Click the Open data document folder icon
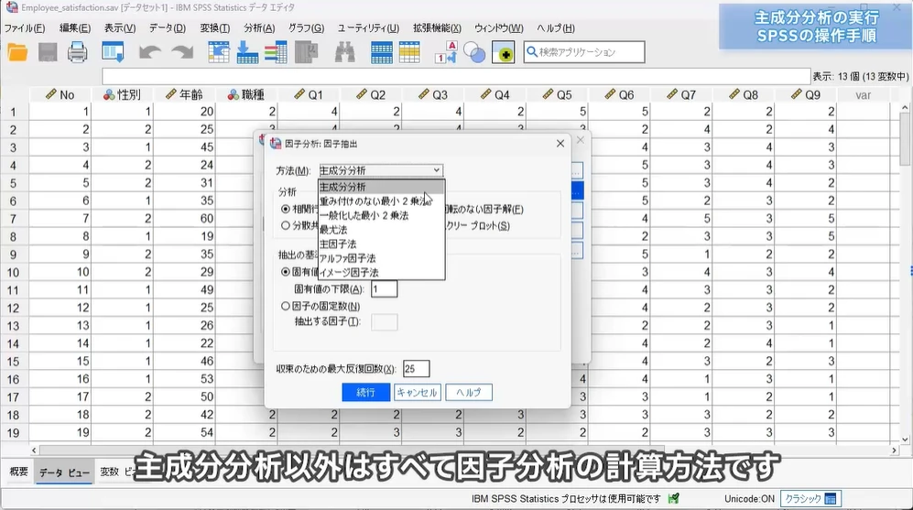913x510 pixels. tap(17, 52)
